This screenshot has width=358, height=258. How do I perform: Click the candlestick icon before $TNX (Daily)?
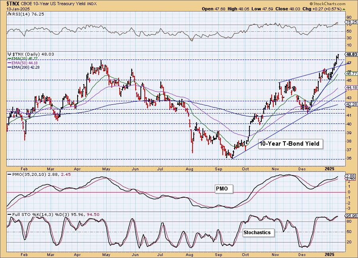(10, 54)
